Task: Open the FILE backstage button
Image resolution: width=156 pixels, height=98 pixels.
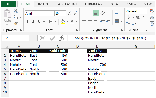Action: (x=8, y=4)
